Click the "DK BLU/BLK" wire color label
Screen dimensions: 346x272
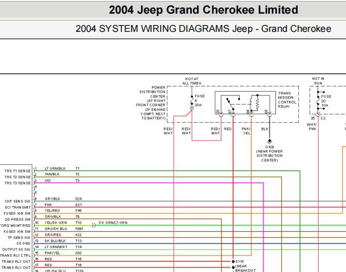pyautogui.click(x=55, y=241)
